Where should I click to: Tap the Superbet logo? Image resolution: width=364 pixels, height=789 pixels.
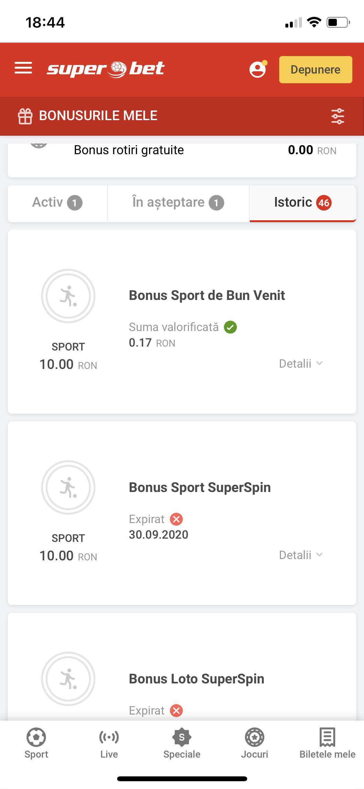[x=105, y=69]
